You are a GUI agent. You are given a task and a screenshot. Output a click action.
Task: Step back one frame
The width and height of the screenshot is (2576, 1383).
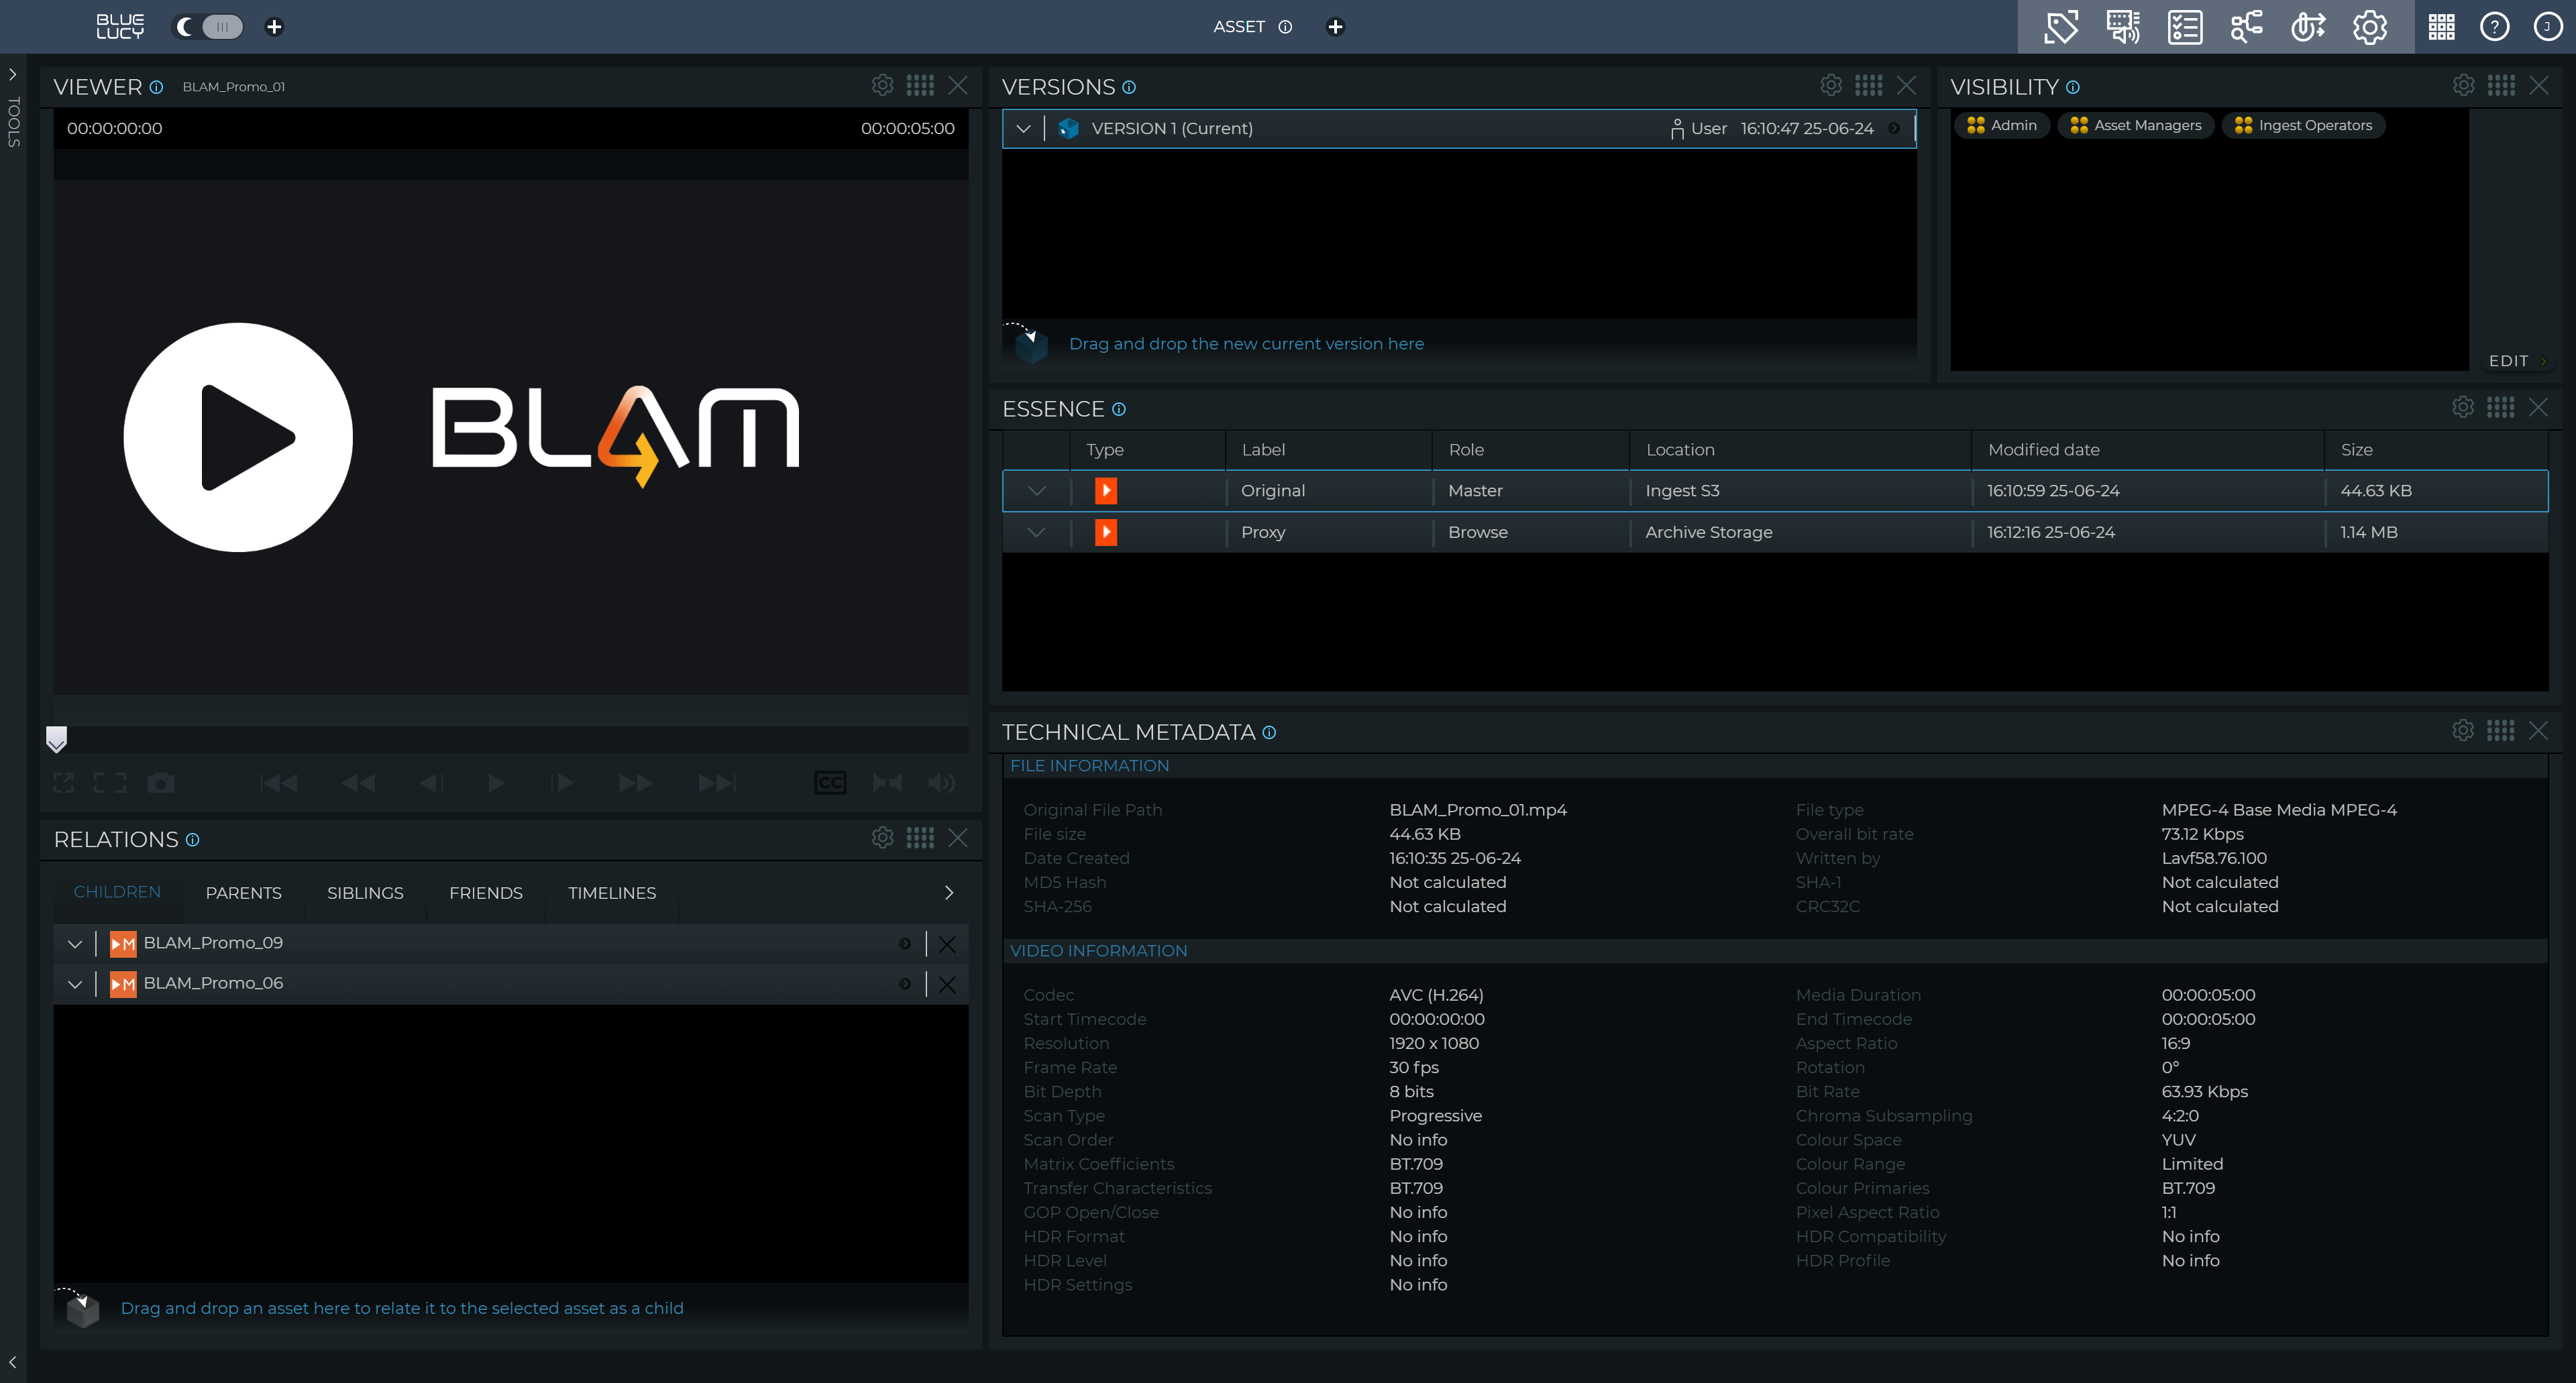[431, 783]
